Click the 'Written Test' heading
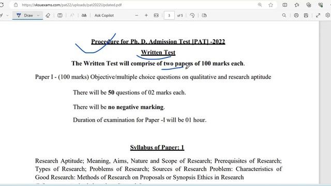This screenshot has height=186, width=331. tap(158, 52)
